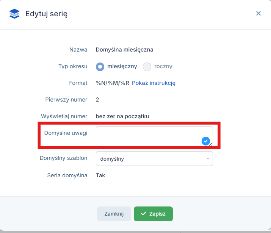Viewport: 271px width, 233px height.
Task: Click the dialog's bottom-right corner resize handle
Action: 269,229
